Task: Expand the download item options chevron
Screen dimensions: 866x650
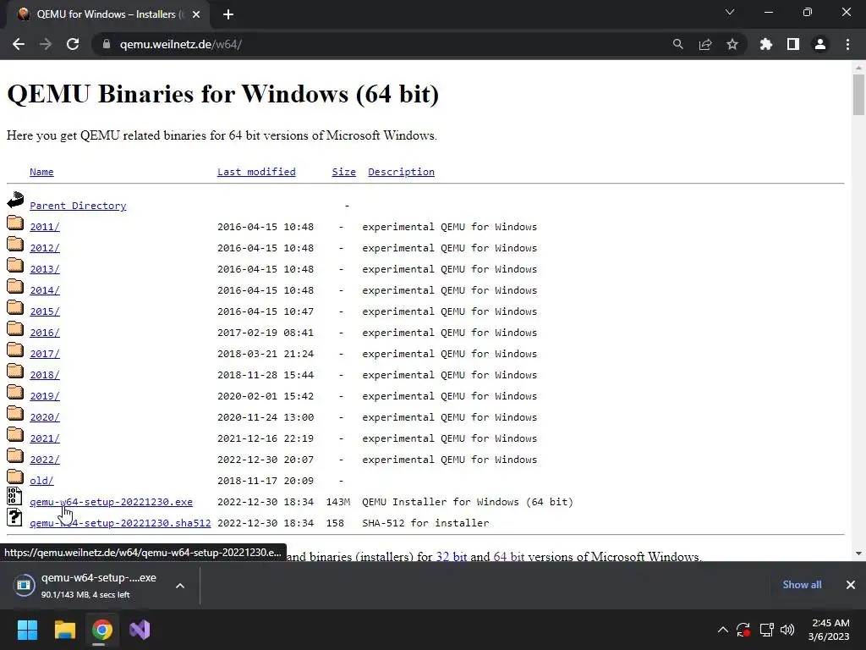Action: click(x=180, y=586)
